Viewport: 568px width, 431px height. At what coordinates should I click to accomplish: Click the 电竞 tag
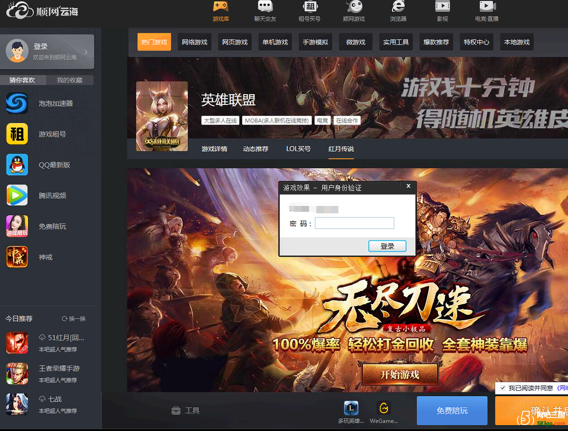(x=322, y=121)
